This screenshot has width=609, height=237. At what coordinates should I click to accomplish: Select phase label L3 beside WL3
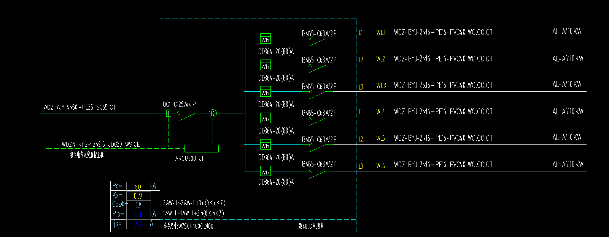361,87
